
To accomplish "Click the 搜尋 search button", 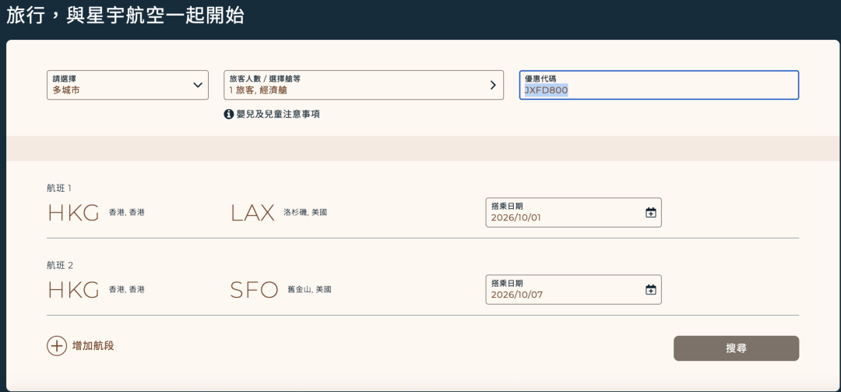I will tap(737, 348).
